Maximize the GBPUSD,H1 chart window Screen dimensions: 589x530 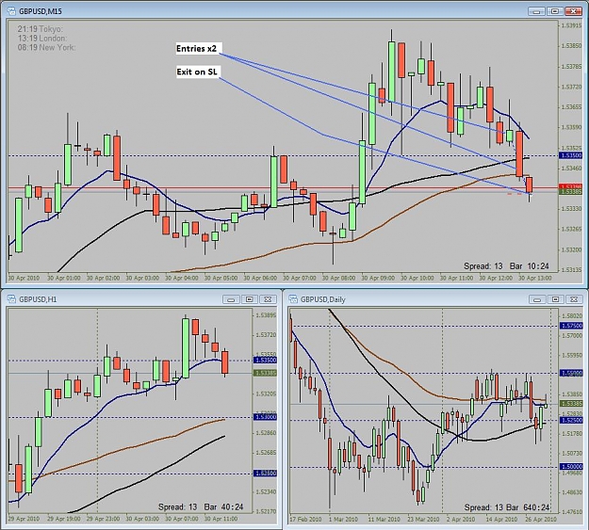[x=249, y=299]
